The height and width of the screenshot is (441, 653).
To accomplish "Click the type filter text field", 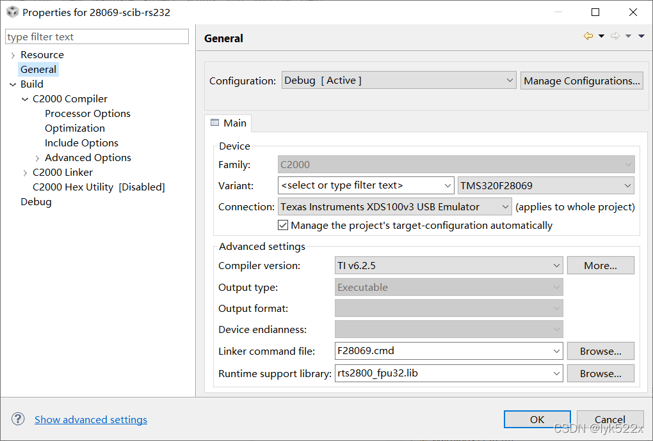I will coord(97,36).
